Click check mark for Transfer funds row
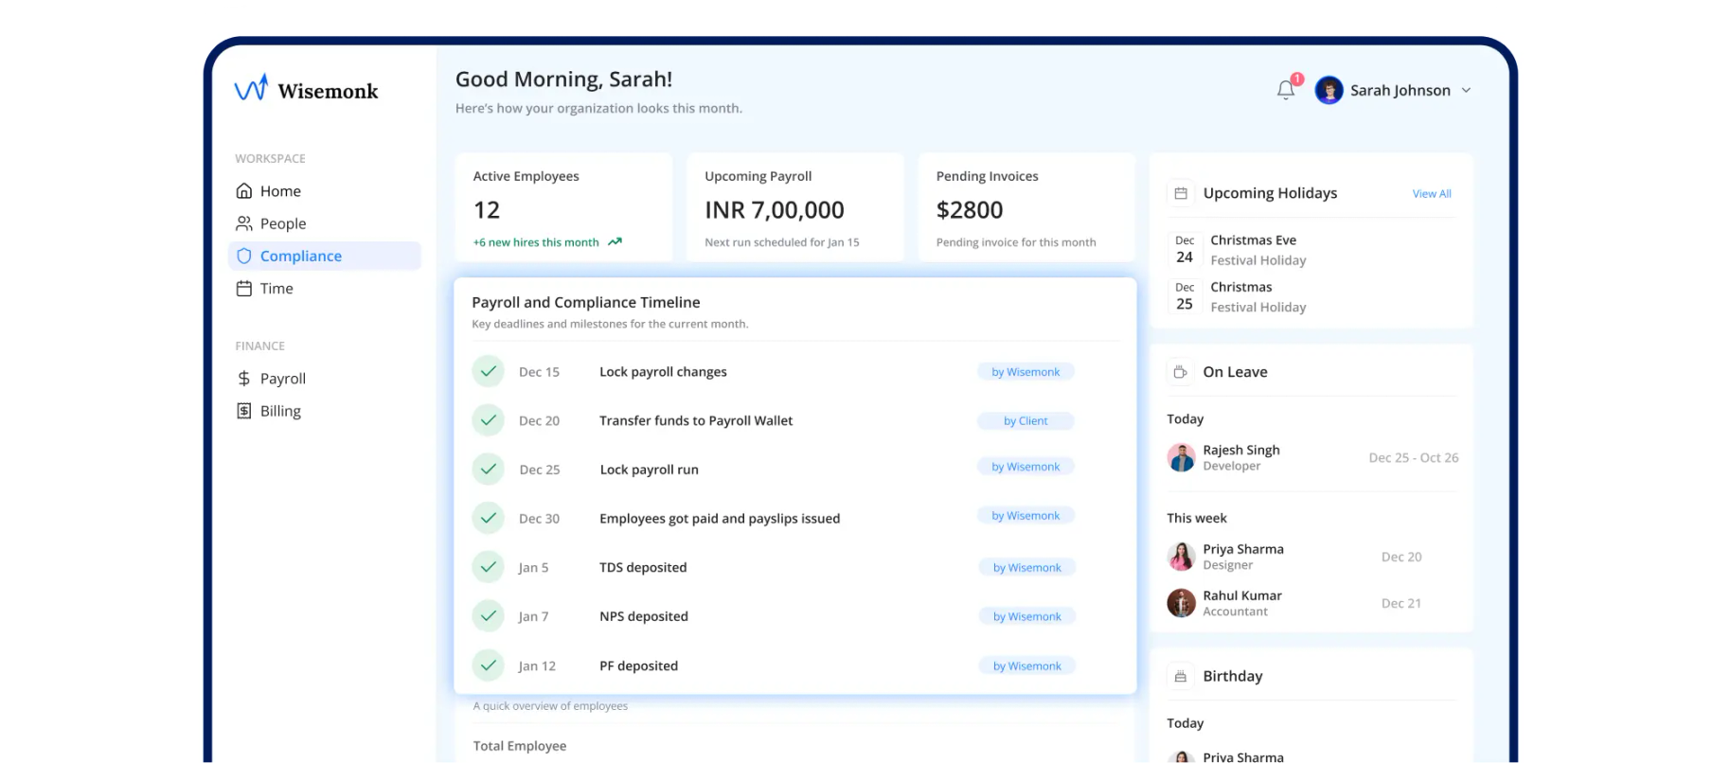Viewport: 1713px width, 763px height. pos(489,420)
